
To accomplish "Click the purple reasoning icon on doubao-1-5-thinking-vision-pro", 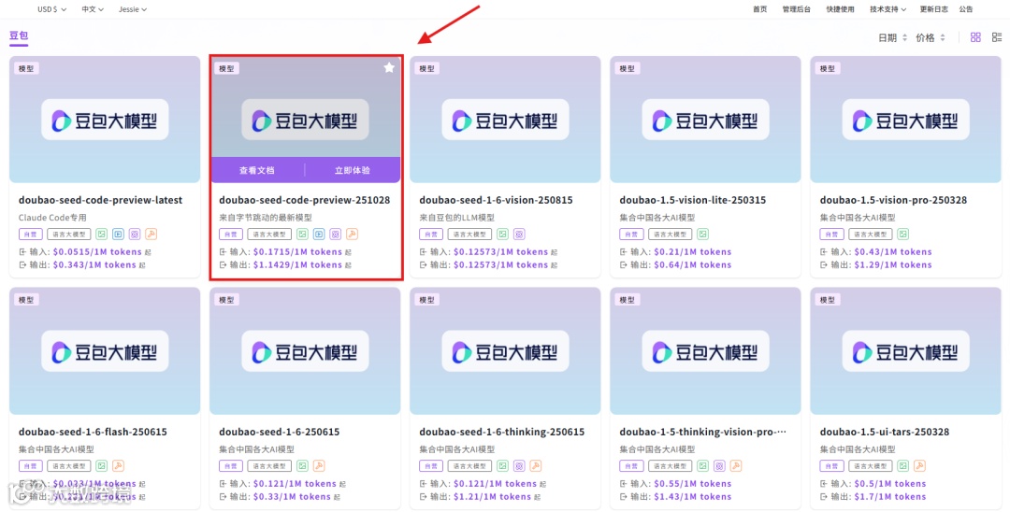I will pos(719,465).
